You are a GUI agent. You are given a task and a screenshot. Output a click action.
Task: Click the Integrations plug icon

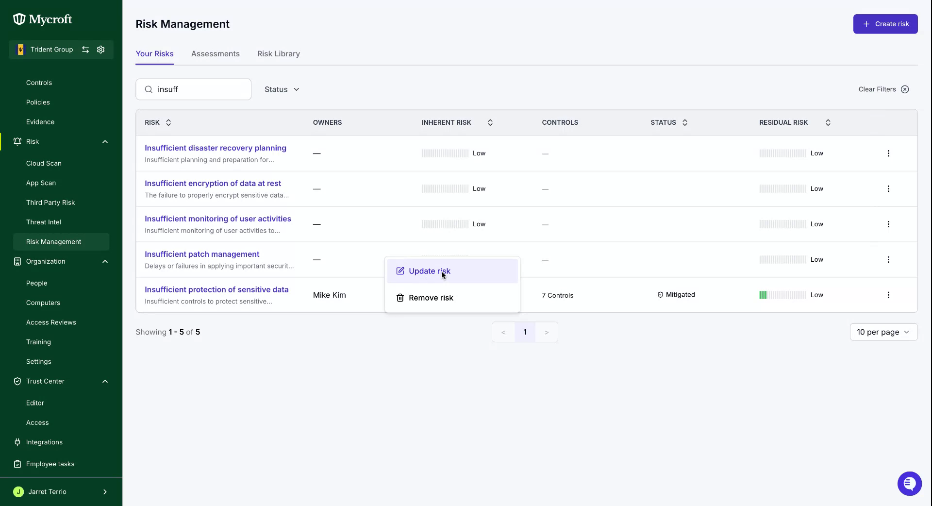pos(17,442)
